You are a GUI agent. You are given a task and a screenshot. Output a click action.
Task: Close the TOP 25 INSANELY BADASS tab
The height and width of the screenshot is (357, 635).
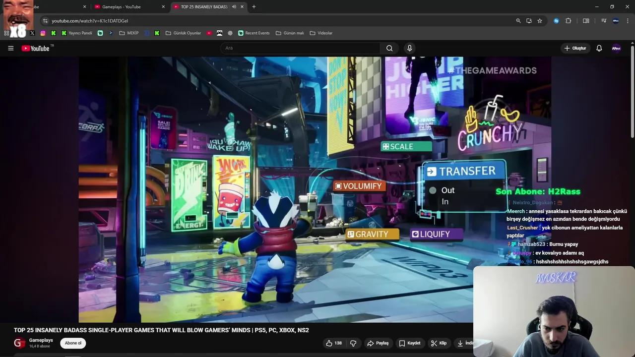(242, 7)
